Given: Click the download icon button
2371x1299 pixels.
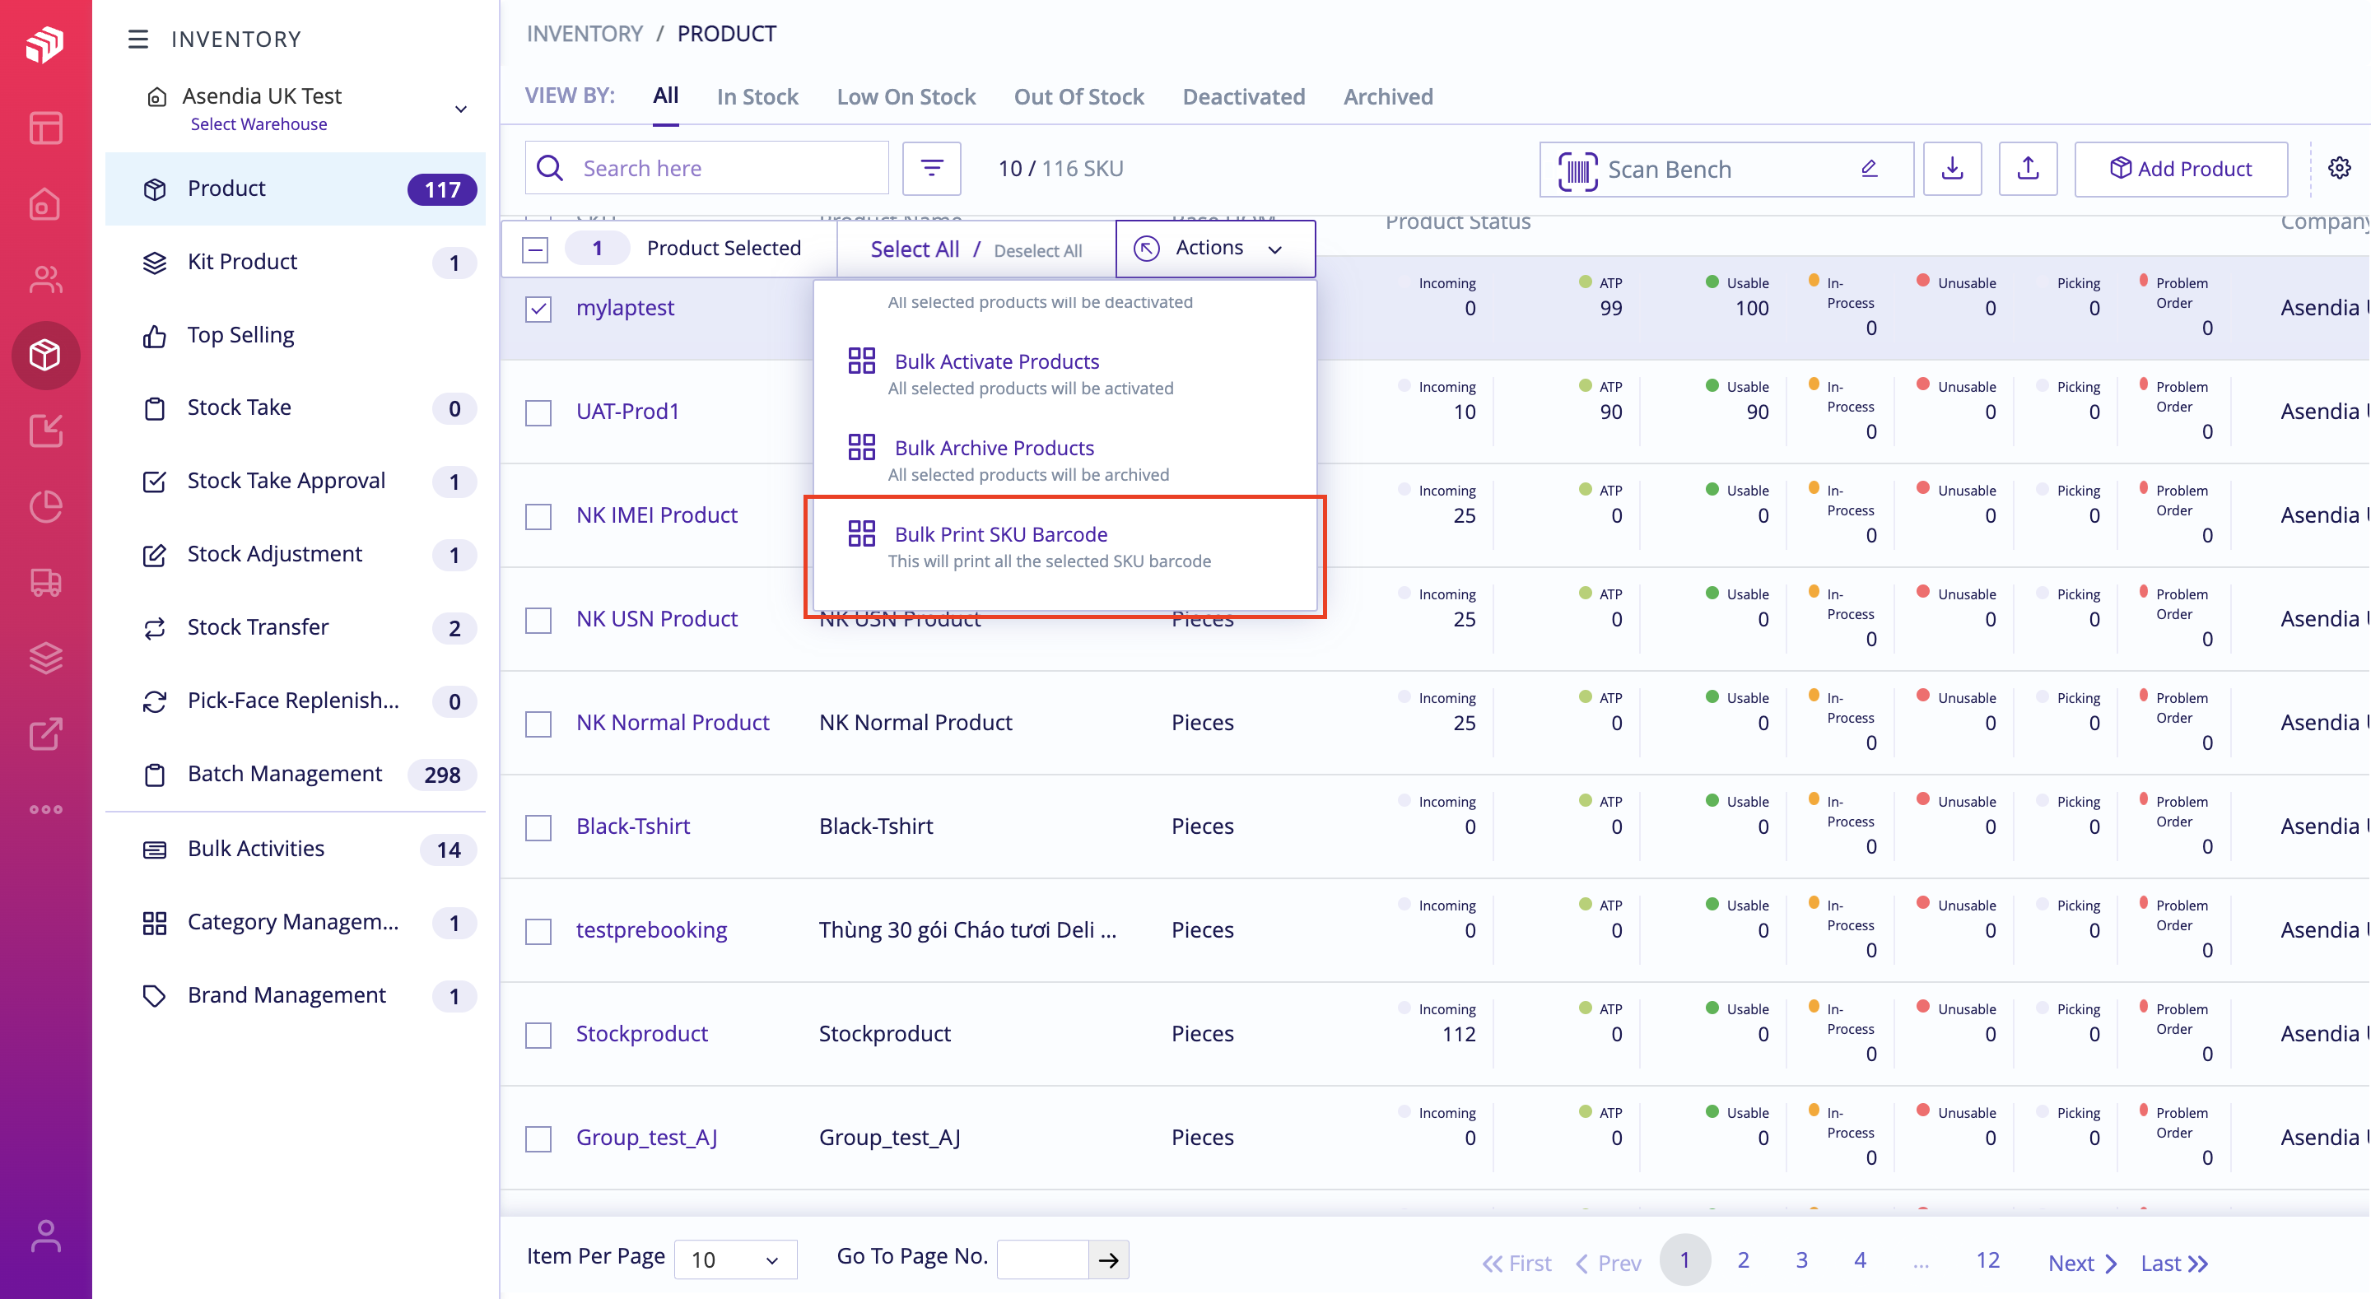Looking at the screenshot, I should pyautogui.click(x=1951, y=169).
